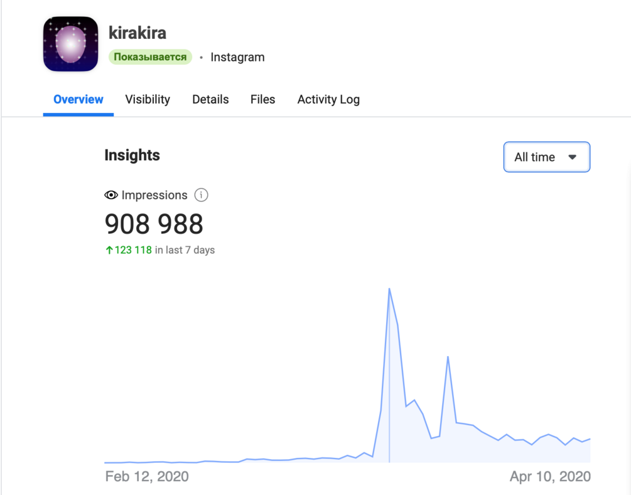Go to the Files tab
The height and width of the screenshot is (495, 631).
263,99
